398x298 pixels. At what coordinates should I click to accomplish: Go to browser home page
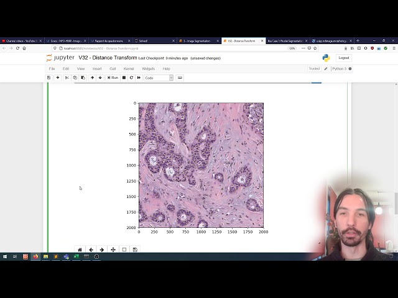coord(24,48)
